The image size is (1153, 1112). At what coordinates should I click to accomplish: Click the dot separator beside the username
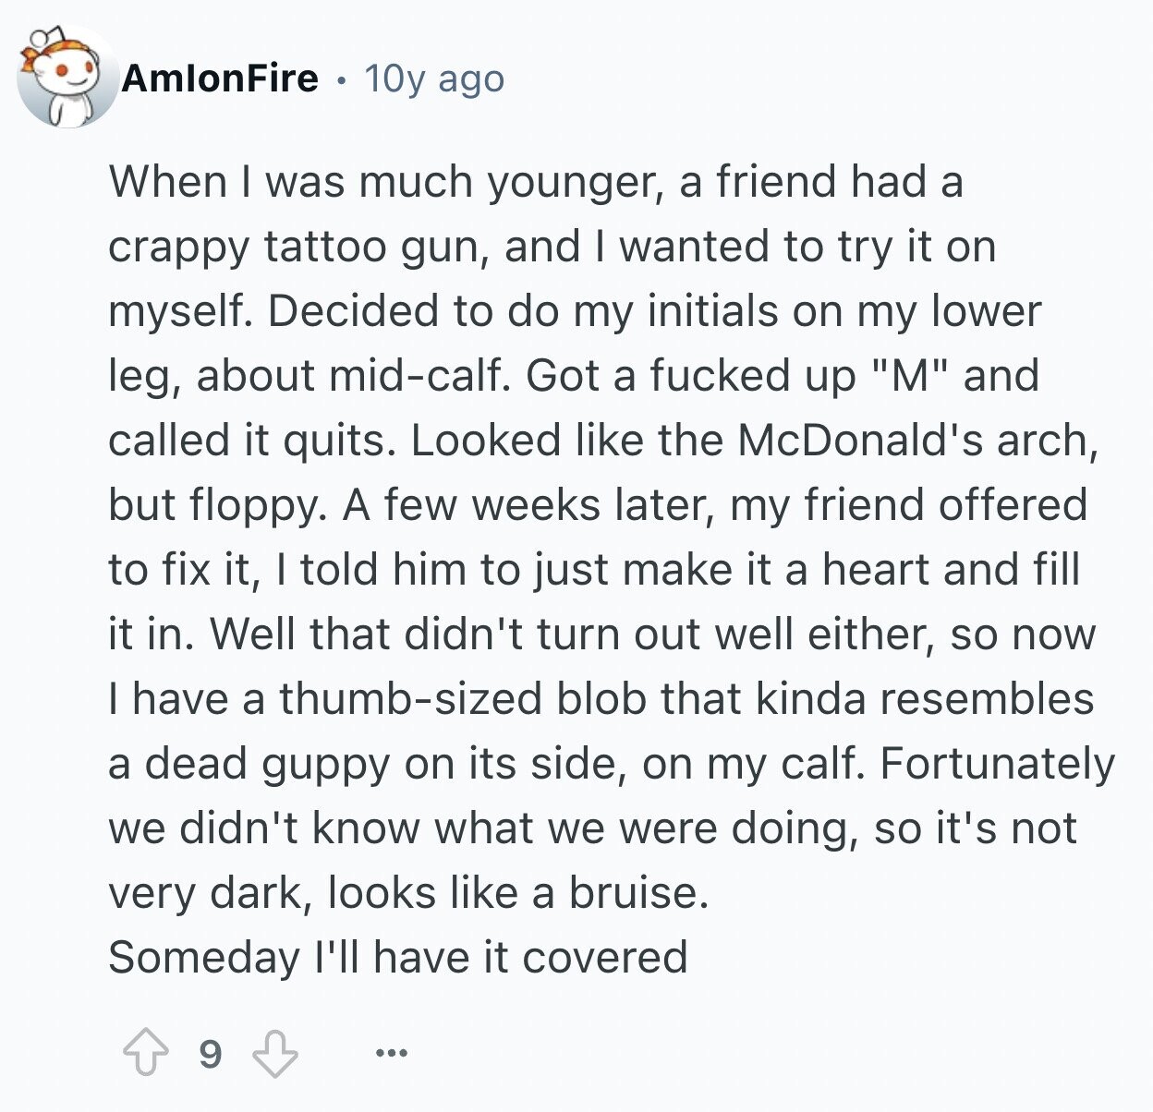[342, 80]
